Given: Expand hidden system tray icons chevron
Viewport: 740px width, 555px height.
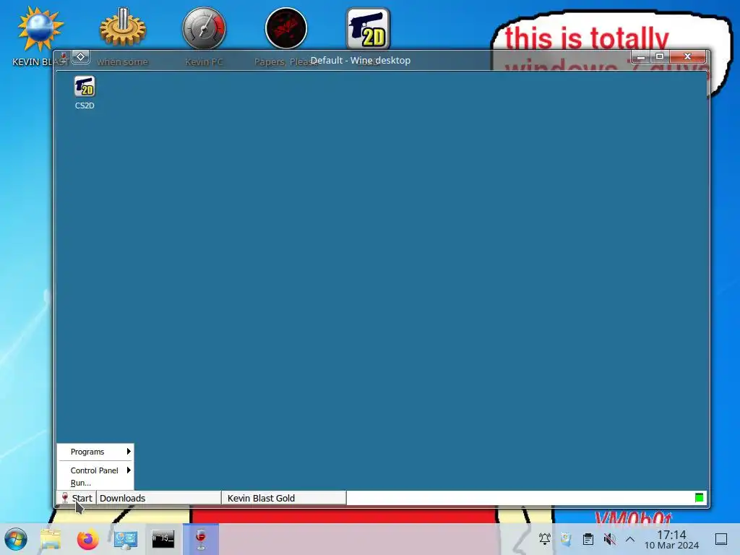Looking at the screenshot, I should click(630, 538).
